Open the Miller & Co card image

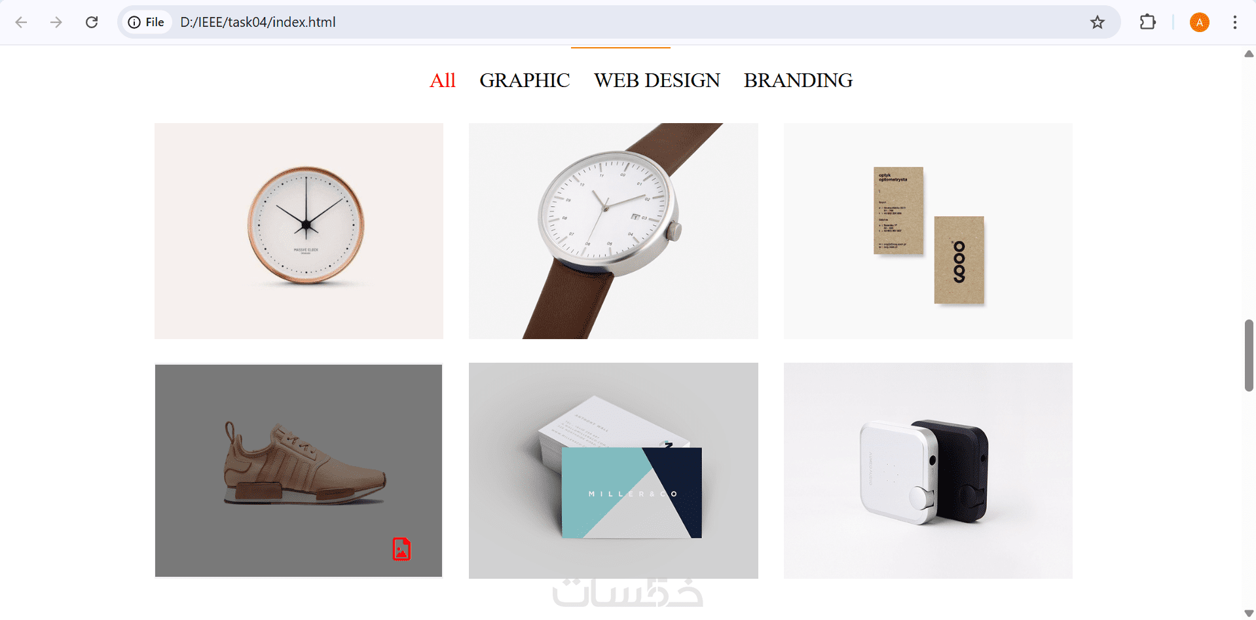pos(614,471)
